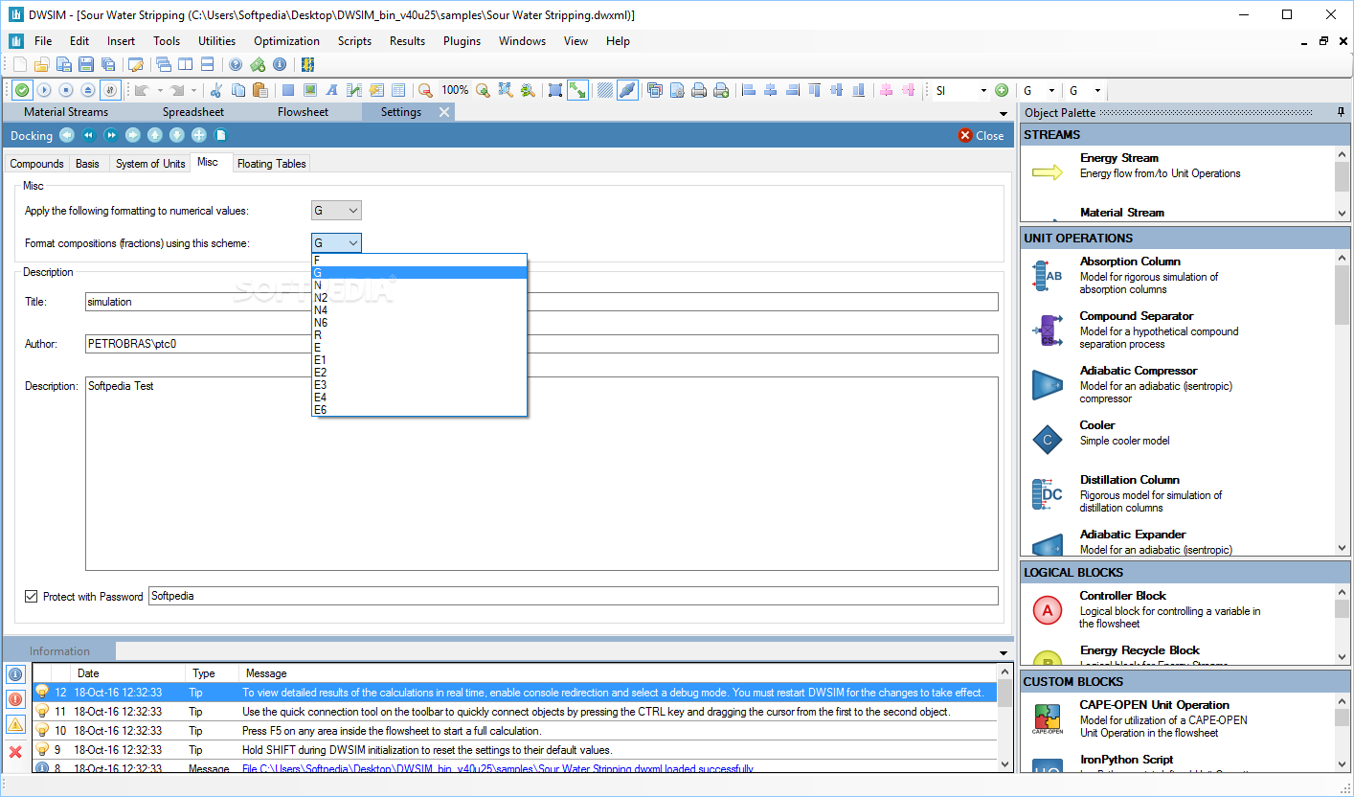Cascade windows using the overlapping windows icon
1354x797 pixels.
[164, 65]
